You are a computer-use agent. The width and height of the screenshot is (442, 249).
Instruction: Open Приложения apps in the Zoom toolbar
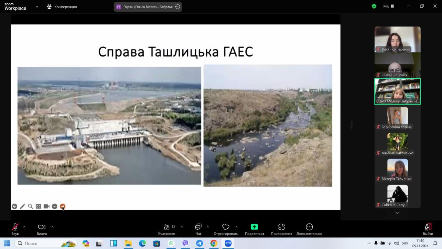(x=281, y=229)
